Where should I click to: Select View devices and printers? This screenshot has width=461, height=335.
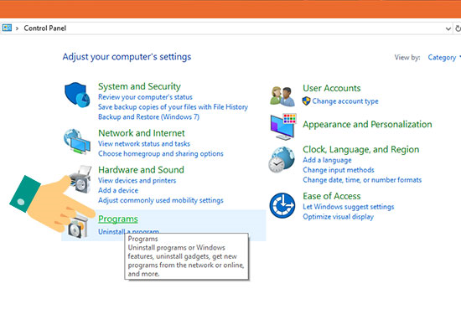[137, 180]
